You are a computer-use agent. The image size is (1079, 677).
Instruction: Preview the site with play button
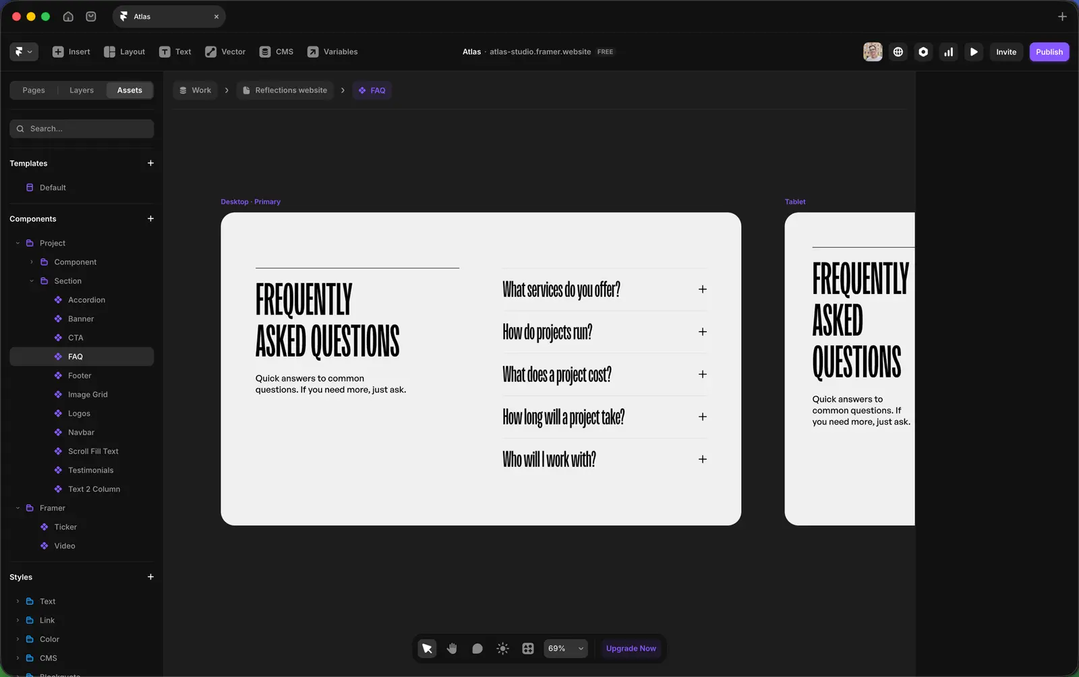coord(974,52)
